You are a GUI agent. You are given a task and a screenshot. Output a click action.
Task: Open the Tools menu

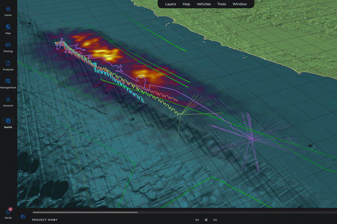tap(222, 4)
